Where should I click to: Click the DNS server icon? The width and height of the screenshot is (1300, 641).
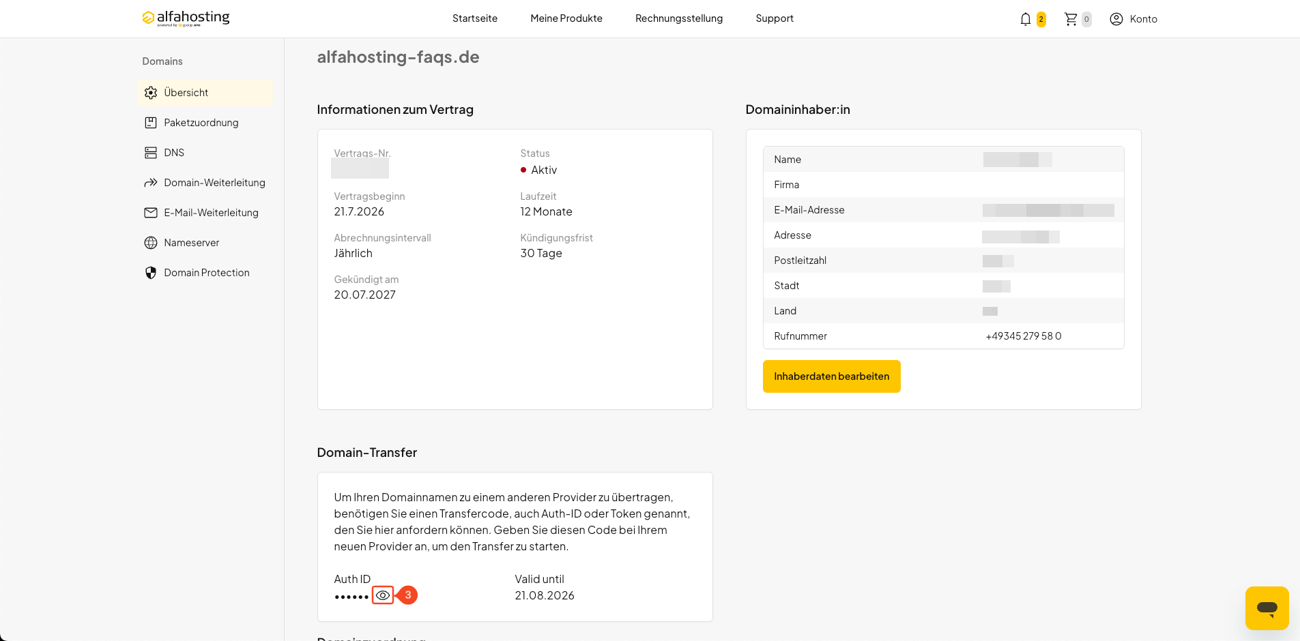pos(151,153)
